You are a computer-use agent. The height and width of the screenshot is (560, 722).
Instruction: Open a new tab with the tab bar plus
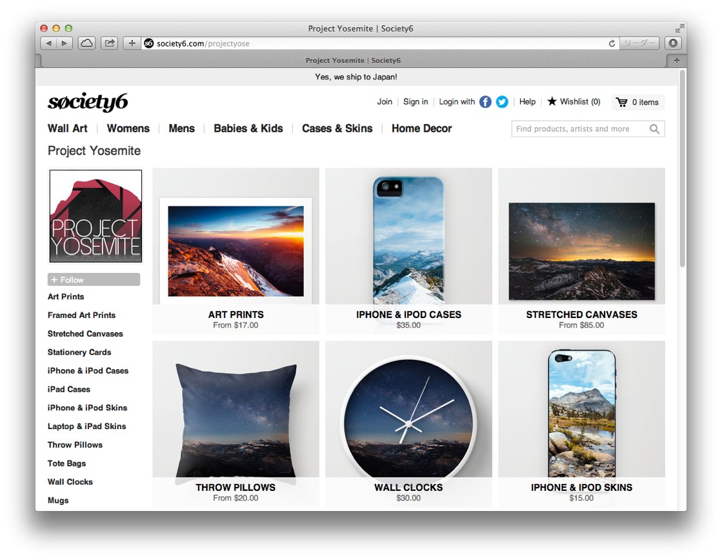pos(676,61)
